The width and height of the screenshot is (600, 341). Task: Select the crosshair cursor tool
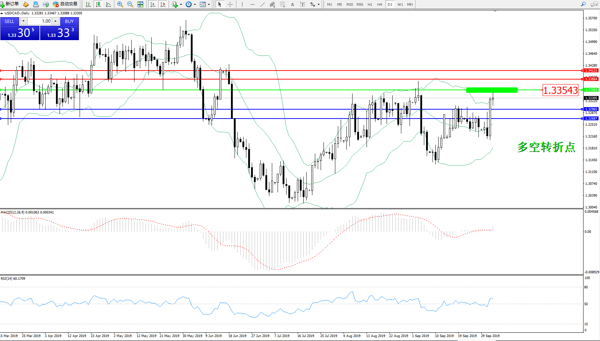(230, 4)
